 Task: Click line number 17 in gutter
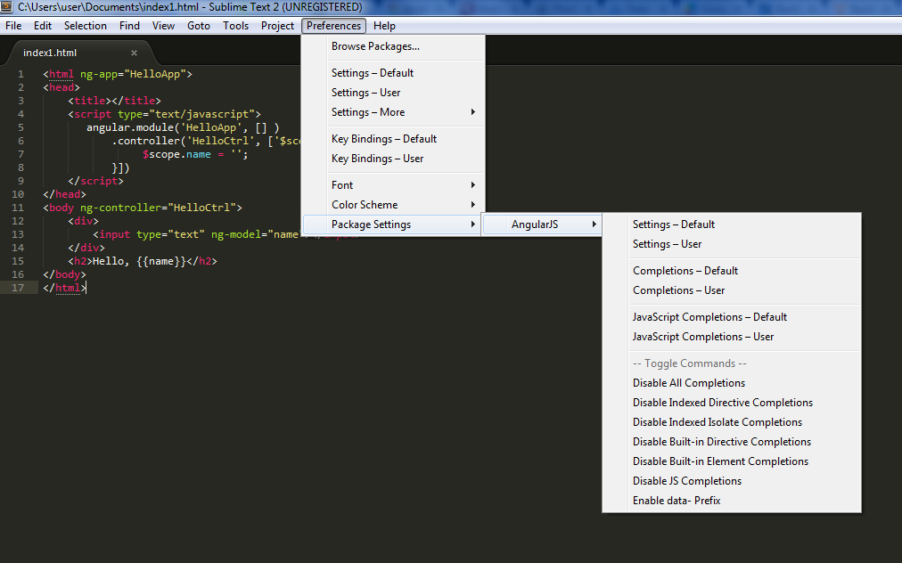(18, 288)
